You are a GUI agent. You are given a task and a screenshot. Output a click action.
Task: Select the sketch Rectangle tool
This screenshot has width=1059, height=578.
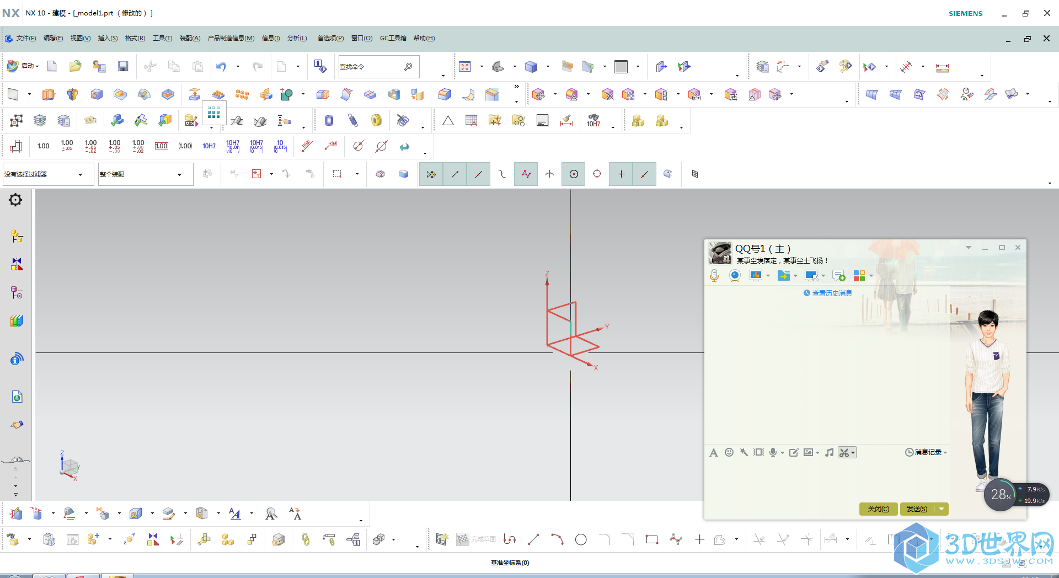click(x=652, y=539)
